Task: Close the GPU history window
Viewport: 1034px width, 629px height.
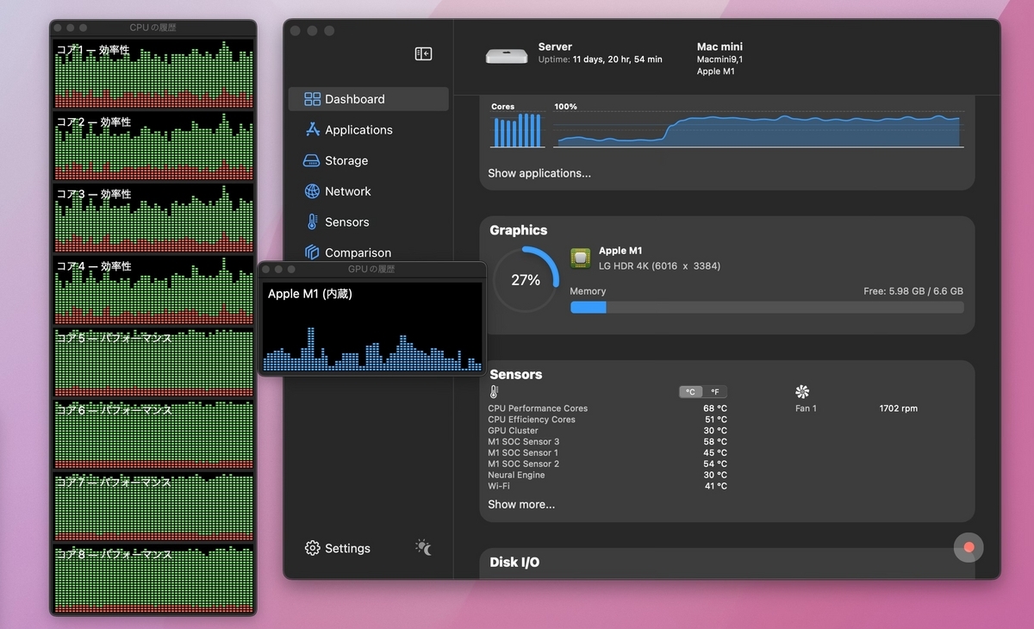Action: (267, 270)
